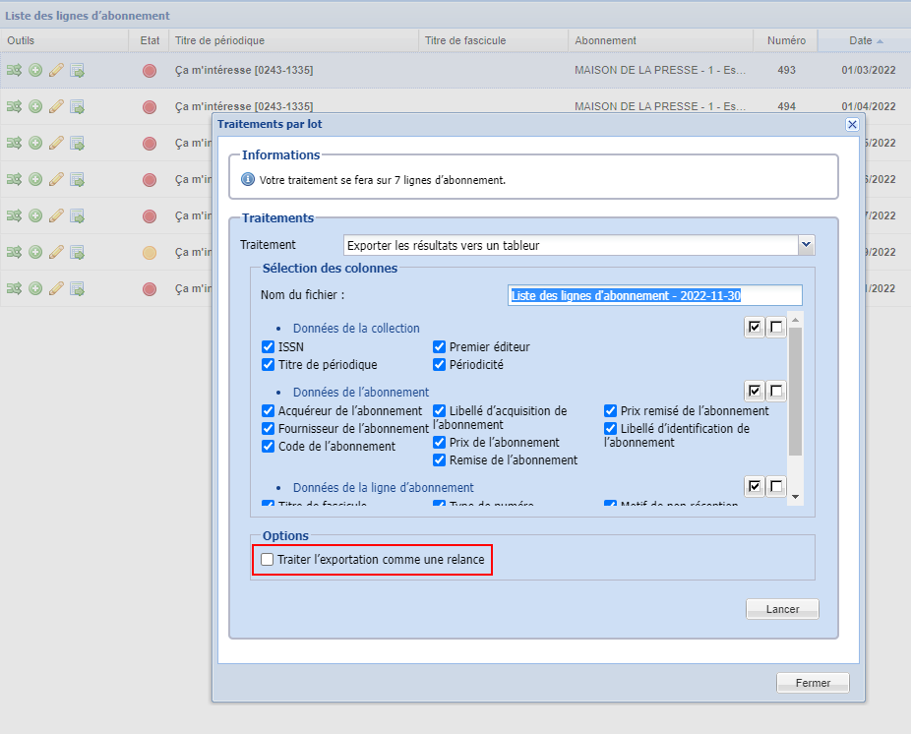
Task: Check all columns in Données de la collection
Action: point(755,328)
